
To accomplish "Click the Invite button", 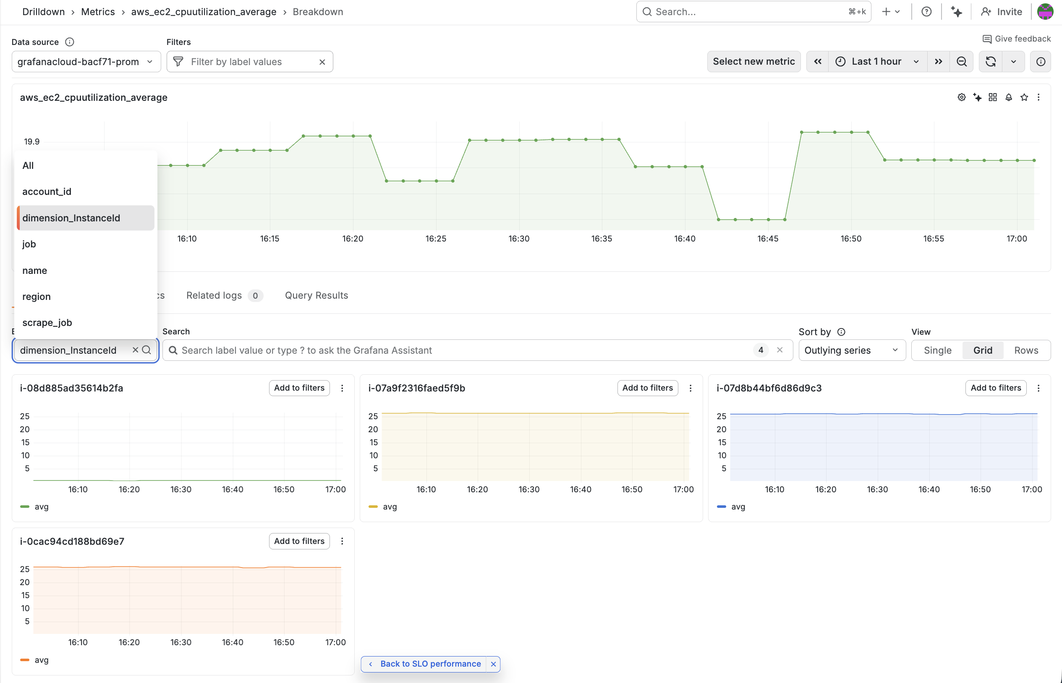I will coord(1002,12).
